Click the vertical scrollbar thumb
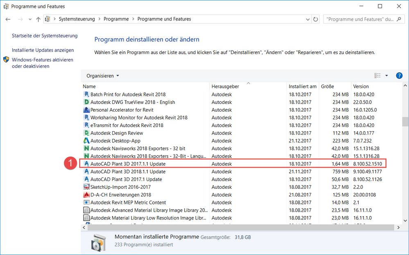 405,121
